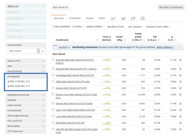This screenshot has height=137, width=190.
Task: Collapse the Fondsgröße filter
Action: click(26, 76)
